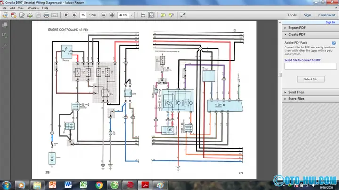This screenshot has height=190, width=339.
Task: Click the email envelope toolbar icon
Action: click(55, 15)
